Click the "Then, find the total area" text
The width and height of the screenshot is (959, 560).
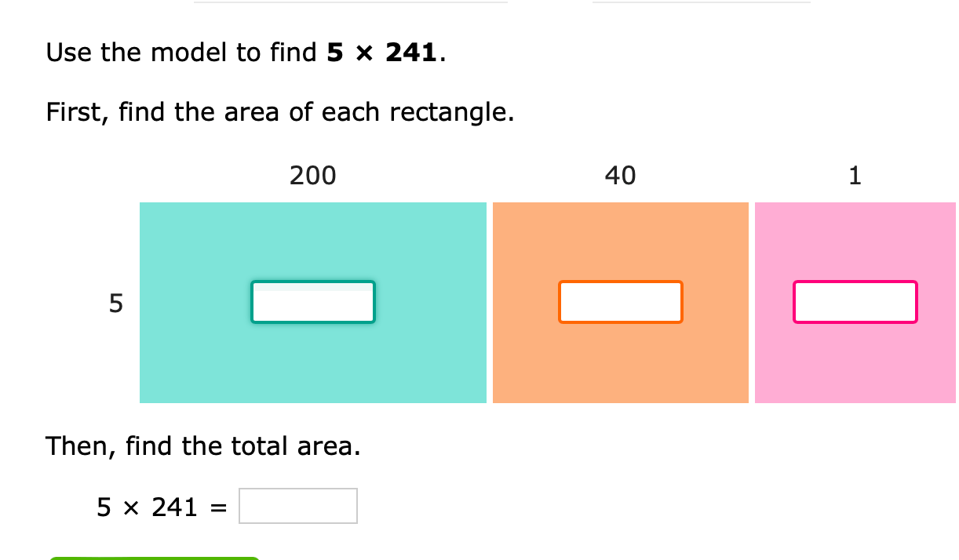coord(203,446)
